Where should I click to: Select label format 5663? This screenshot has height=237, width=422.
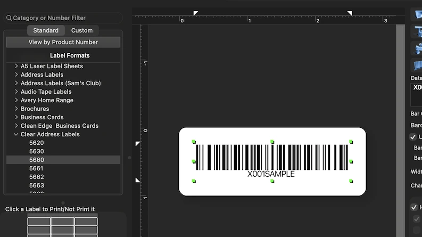click(x=36, y=185)
